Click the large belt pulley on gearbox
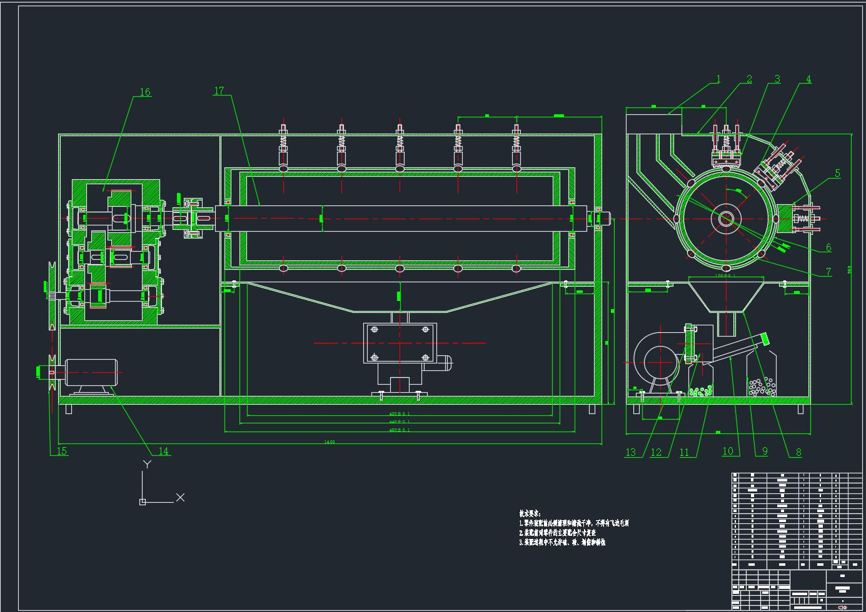866x612 pixels. coord(52,295)
